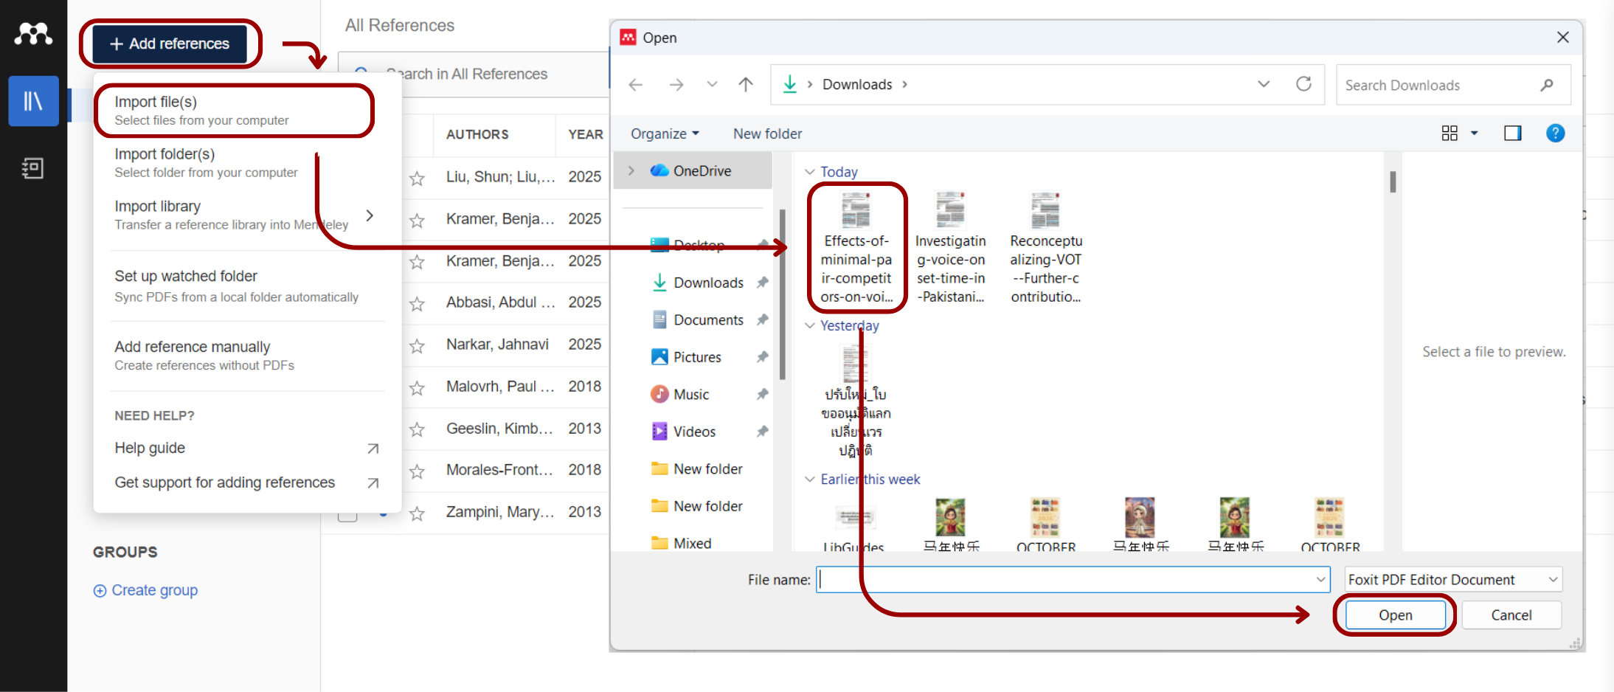Collapse the Today file group

[x=809, y=171]
